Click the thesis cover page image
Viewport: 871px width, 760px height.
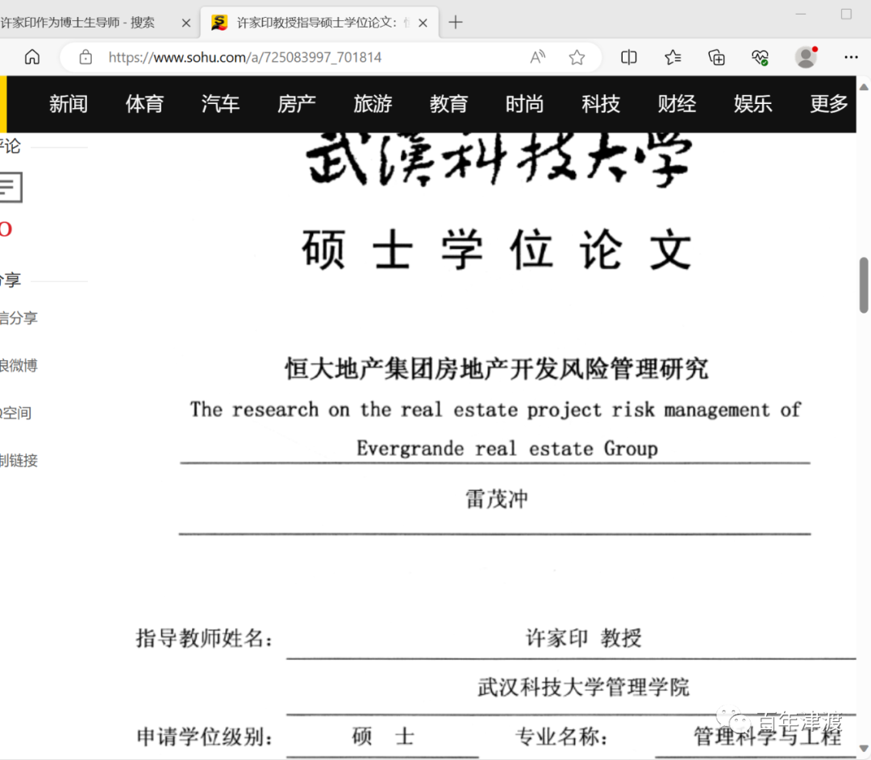[x=494, y=446]
